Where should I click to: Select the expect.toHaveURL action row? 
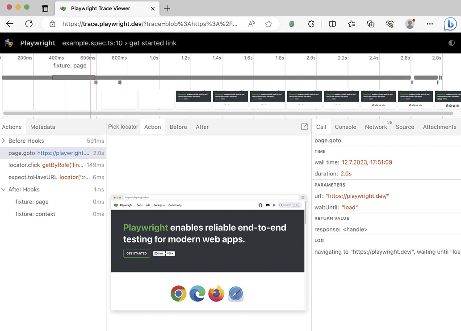click(x=53, y=177)
